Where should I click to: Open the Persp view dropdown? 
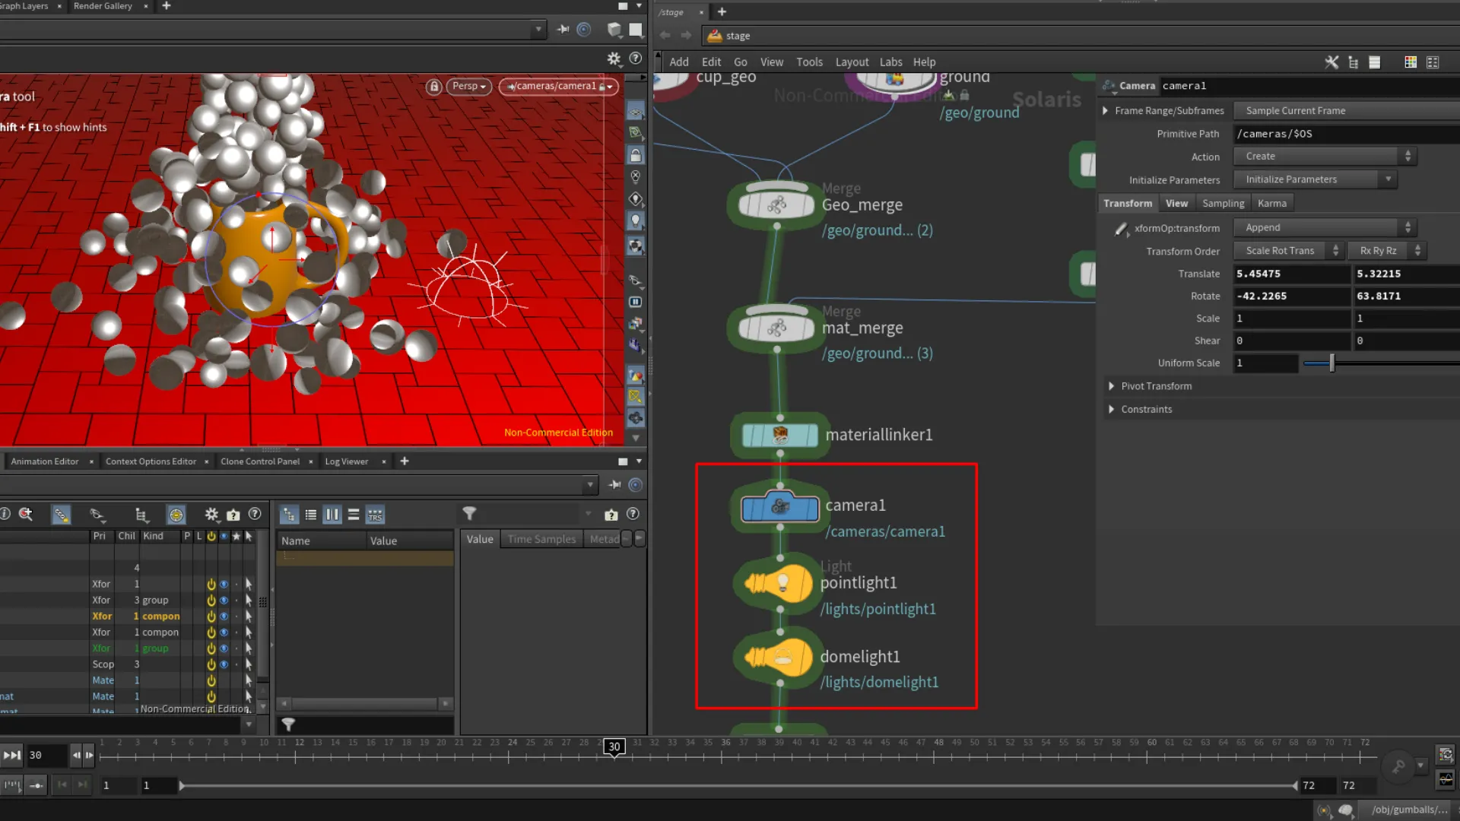(x=467, y=87)
